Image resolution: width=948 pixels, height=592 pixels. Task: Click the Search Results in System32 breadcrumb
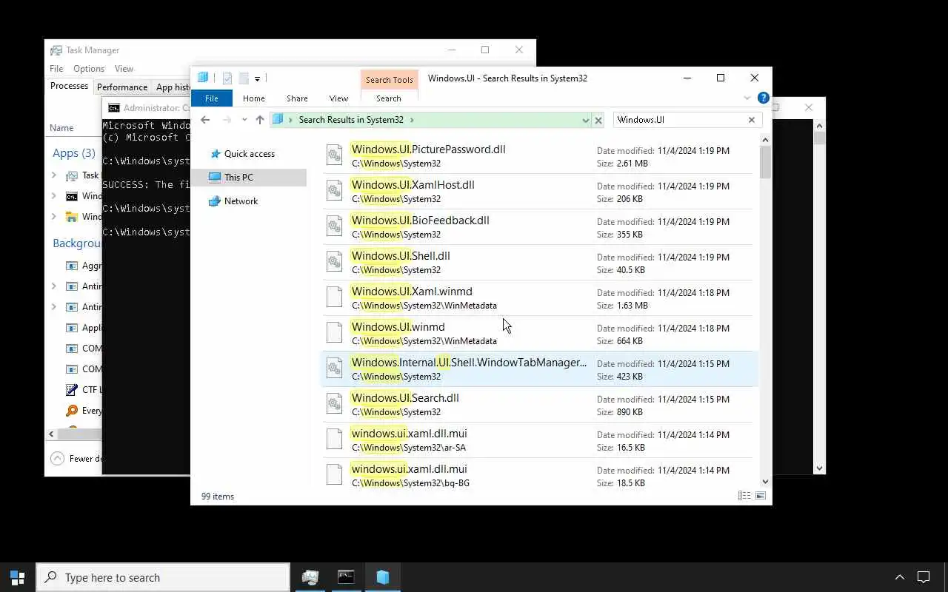coord(351,120)
